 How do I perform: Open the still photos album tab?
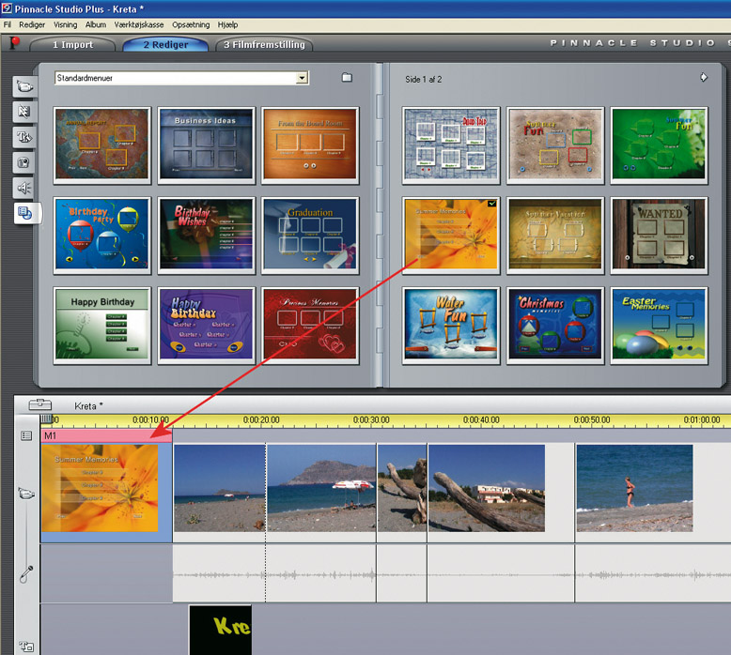[x=24, y=162]
